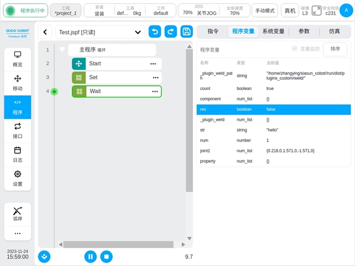Click the undo arrow button
Image resolution: width=355 pixels, height=266 pixels.
point(155,32)
